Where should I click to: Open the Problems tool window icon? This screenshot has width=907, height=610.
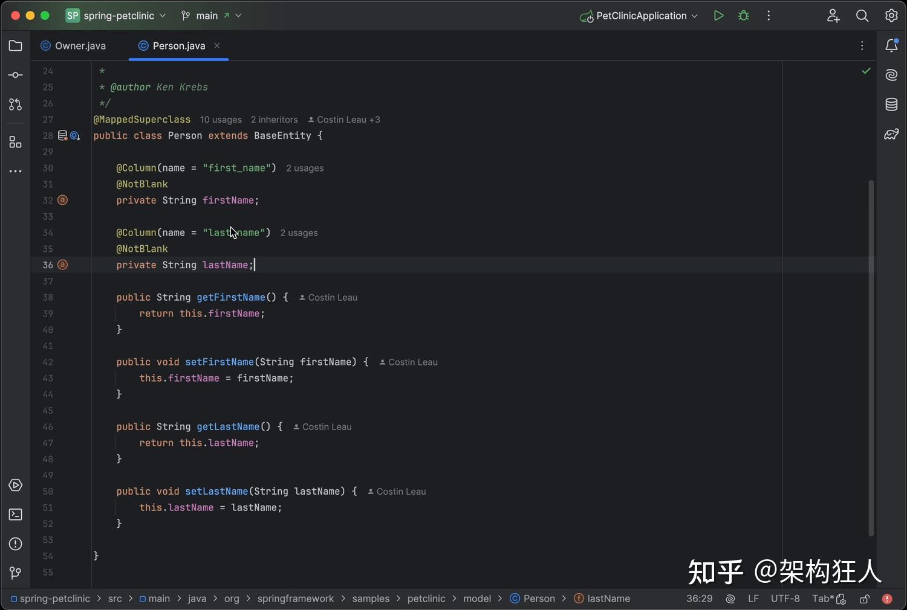click(16, 544)
